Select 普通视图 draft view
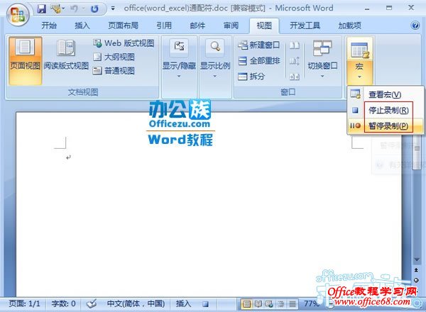 coord(114,71)
